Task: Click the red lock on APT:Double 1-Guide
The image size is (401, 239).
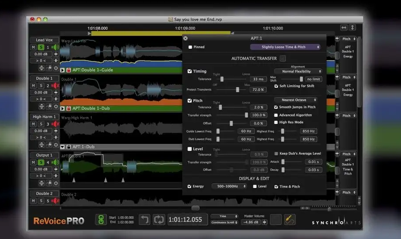Action: 69,70
